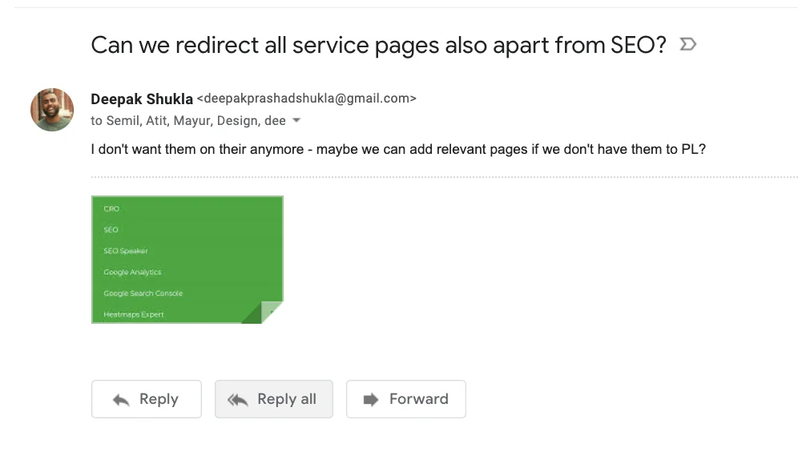The width and height of the screenshot is (798, 468).
Task: Click 'Heatmaps Expert' in the attachment
Action: 134,314
